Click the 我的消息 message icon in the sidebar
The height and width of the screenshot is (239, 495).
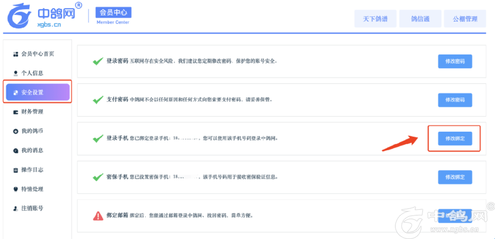15,150
